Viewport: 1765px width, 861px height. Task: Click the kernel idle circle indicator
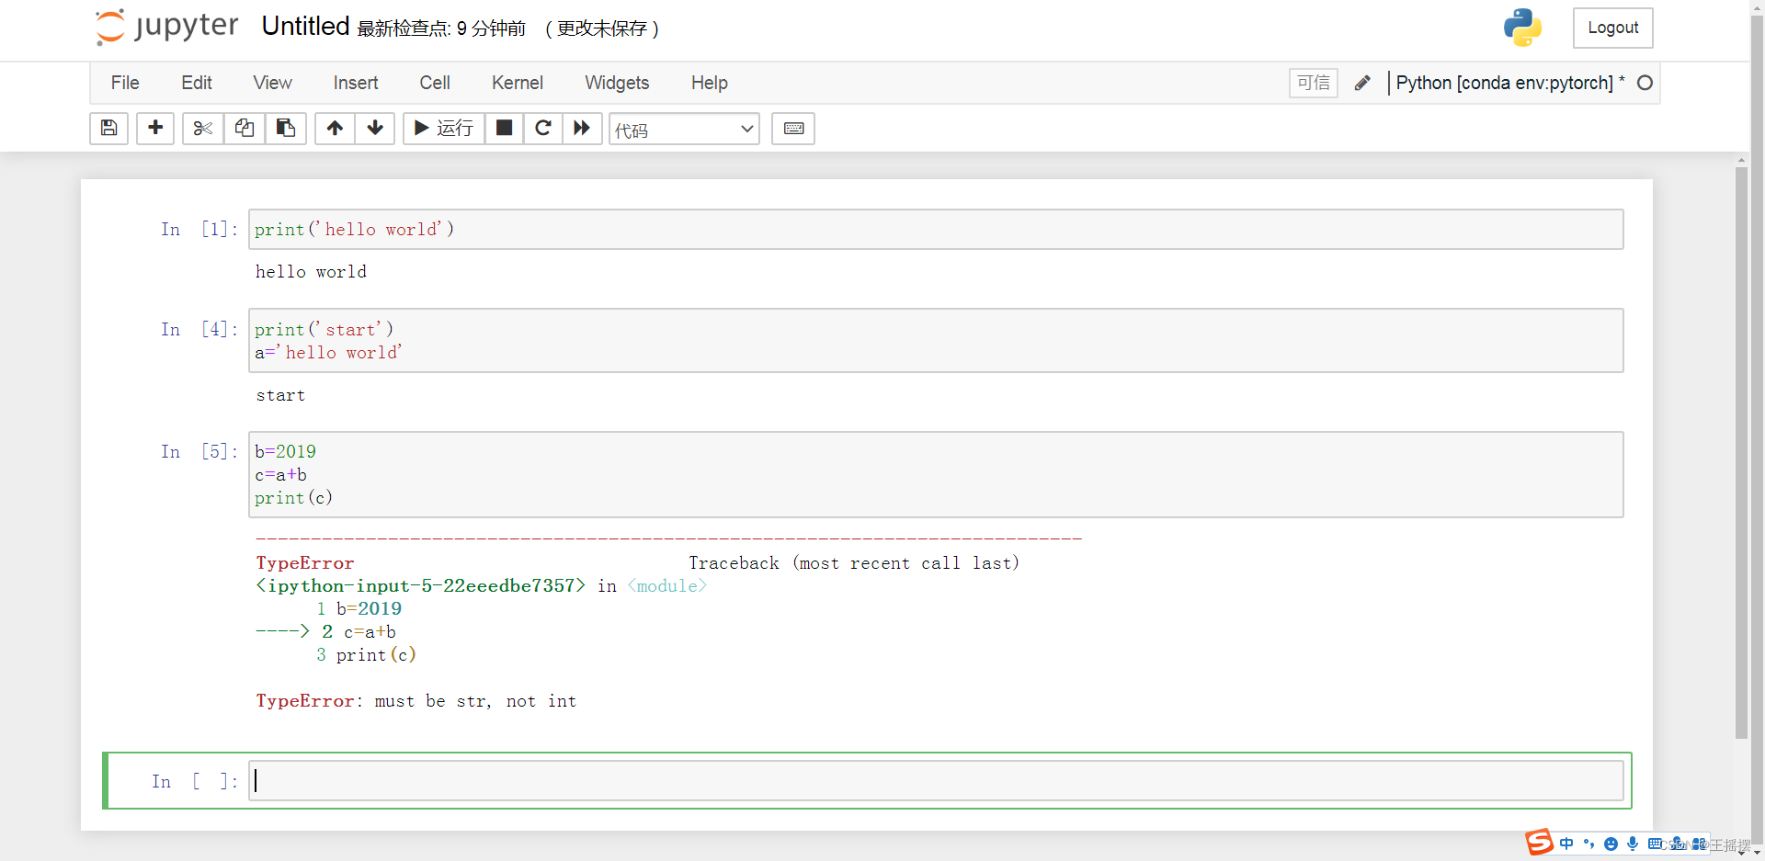(1645, 83)
